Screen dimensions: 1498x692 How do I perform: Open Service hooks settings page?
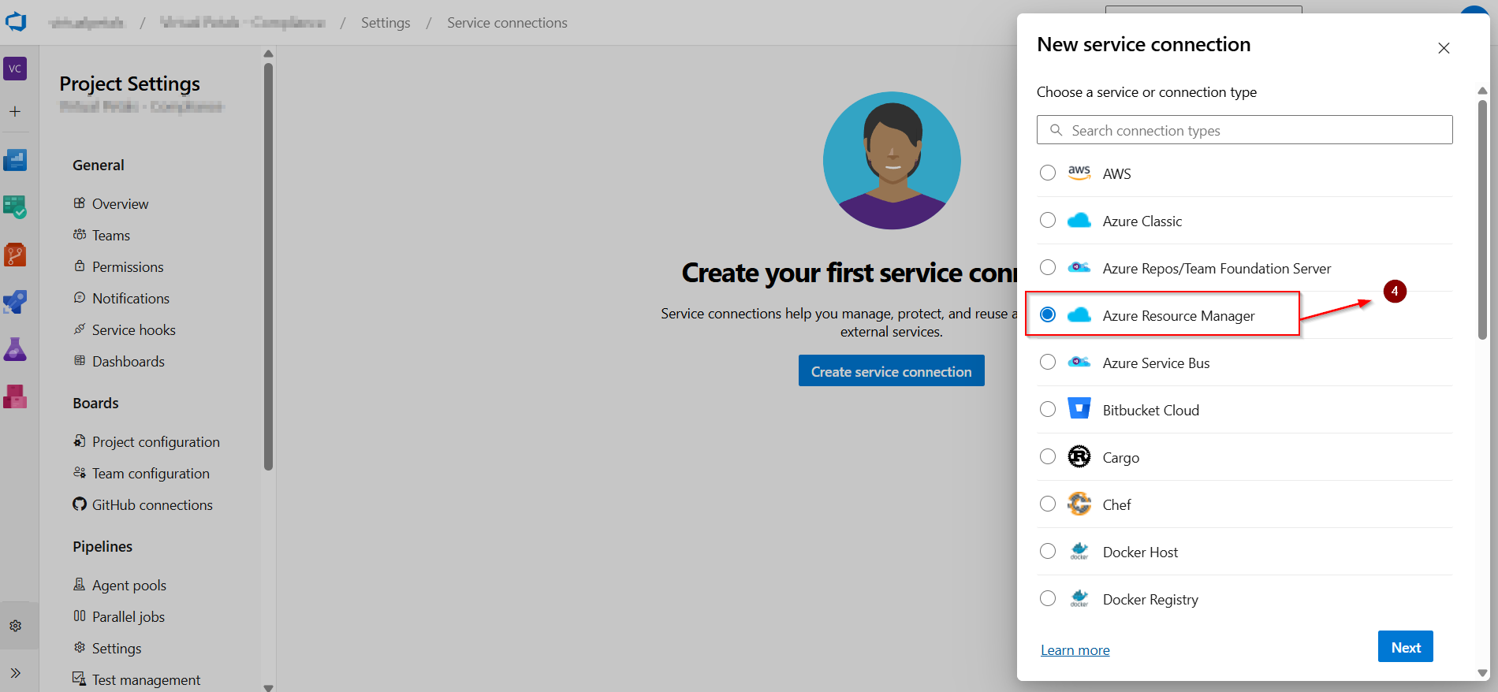[134, 330]
